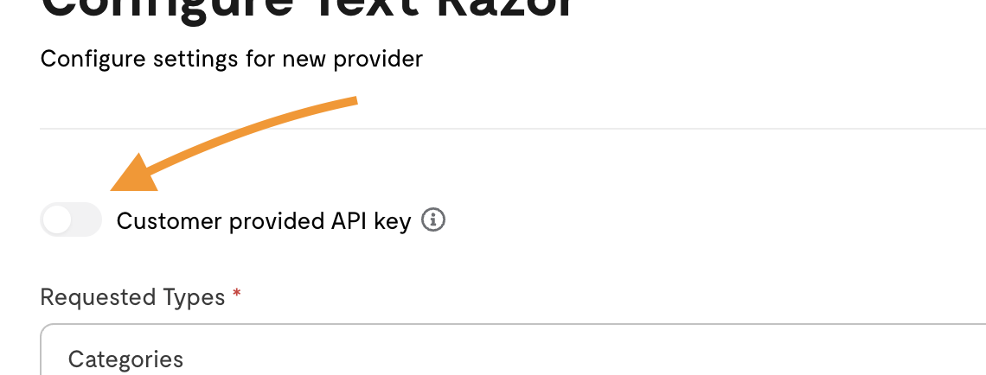Click the orange arrow's triangular head
Image resolution: width=986 pixels, height=375 pixels.
pos(133,173)
